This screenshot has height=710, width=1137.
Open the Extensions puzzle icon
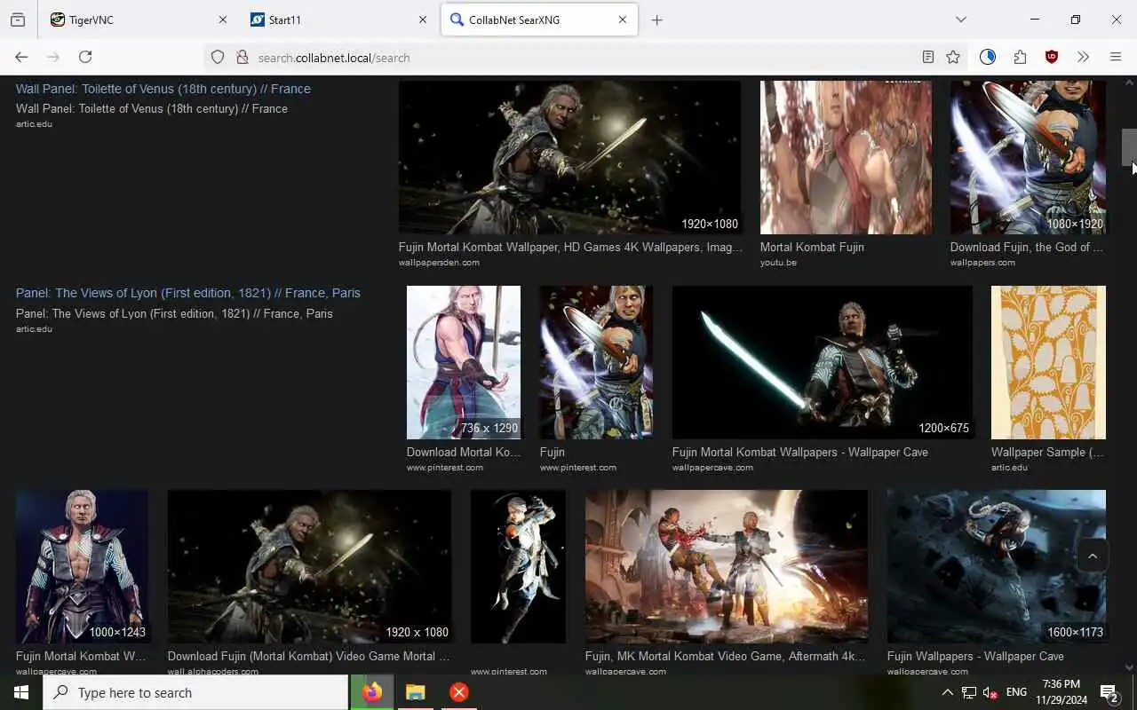[1020, 57]
